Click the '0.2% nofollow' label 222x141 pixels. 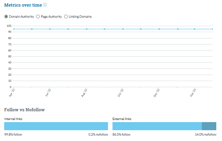click(98, 134)
